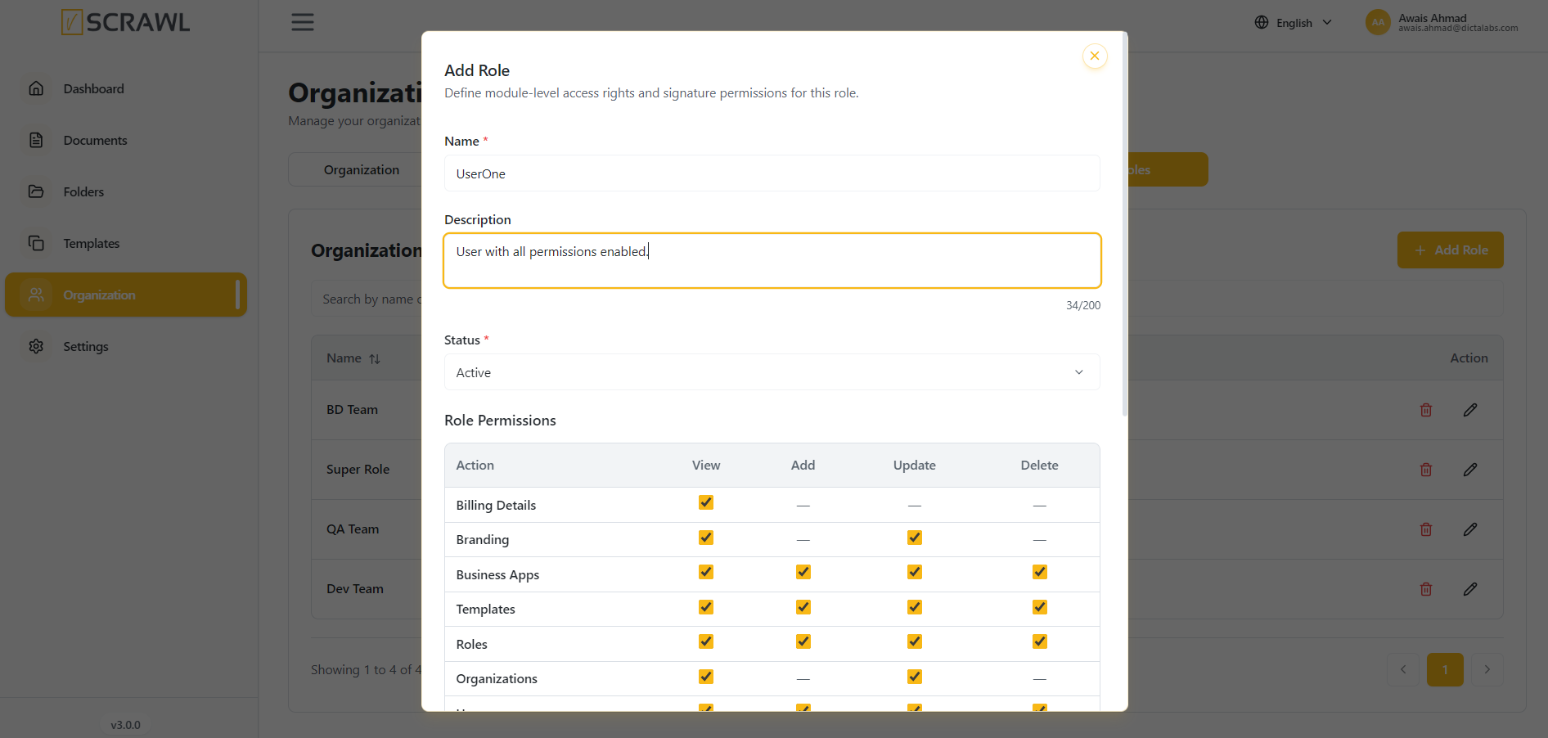
Task: Click the hamburger menu icon
Action: (x=303, y=22)
